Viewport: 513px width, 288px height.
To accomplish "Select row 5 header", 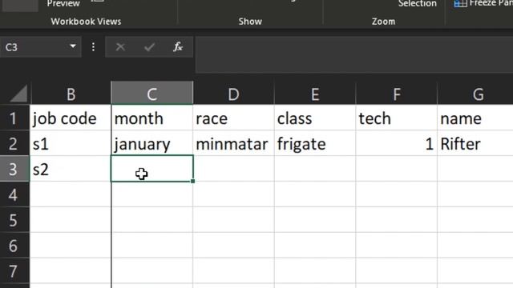I will click(x=14, y=220).
